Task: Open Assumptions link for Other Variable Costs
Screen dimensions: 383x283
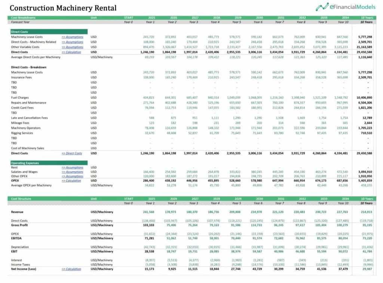Action: pyautogui.click(x=72, y=47)
